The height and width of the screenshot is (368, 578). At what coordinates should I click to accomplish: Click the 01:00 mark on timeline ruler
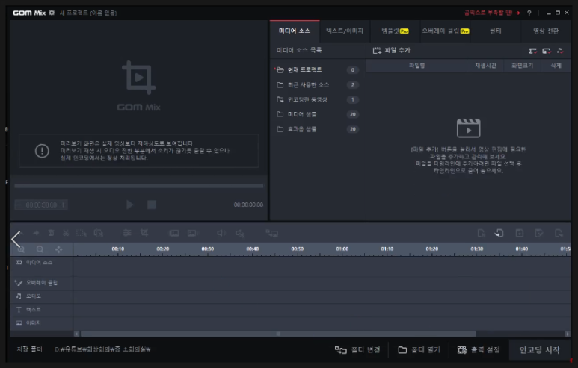(x=342, y=249)
